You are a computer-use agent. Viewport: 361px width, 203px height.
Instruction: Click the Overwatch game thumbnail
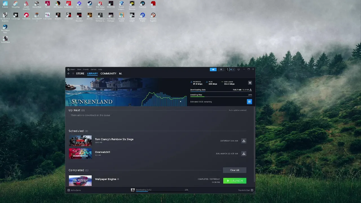click(80, 154)
